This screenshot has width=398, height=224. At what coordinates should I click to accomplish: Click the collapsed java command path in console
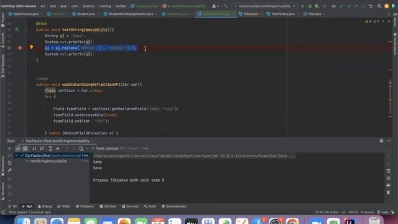(x=194, y=156)
